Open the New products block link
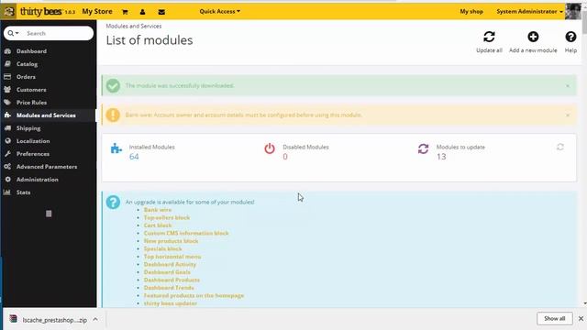The height and width of the screenshot is (330, 587). click(x=172, y=241)
